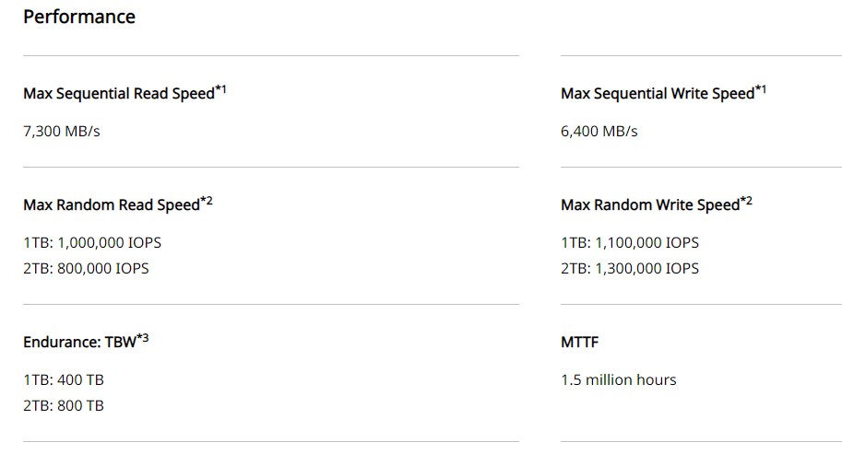Click the 2TB: 1,300,000 IOPS line
This screenshot has width=842, height=454.
click(630, 269)
